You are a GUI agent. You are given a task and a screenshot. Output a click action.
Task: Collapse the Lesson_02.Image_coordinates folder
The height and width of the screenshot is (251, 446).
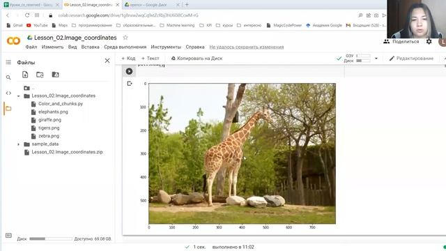click(x=19, y=96)
